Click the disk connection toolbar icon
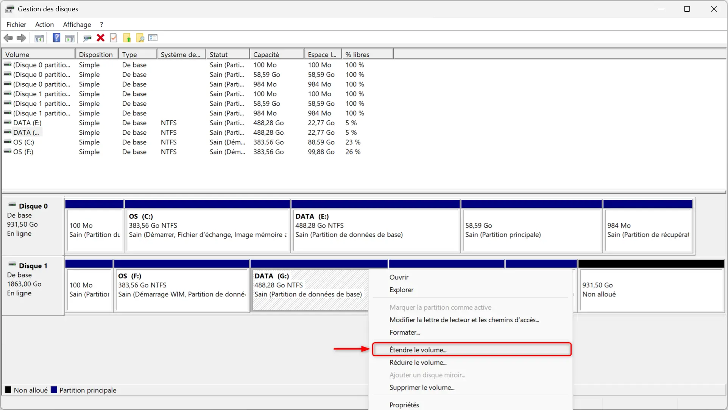 click(x=87, y=38)
